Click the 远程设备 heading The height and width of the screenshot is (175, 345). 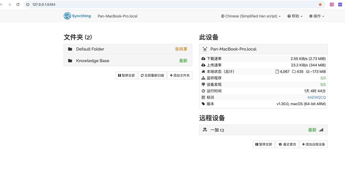click(212, 118)
